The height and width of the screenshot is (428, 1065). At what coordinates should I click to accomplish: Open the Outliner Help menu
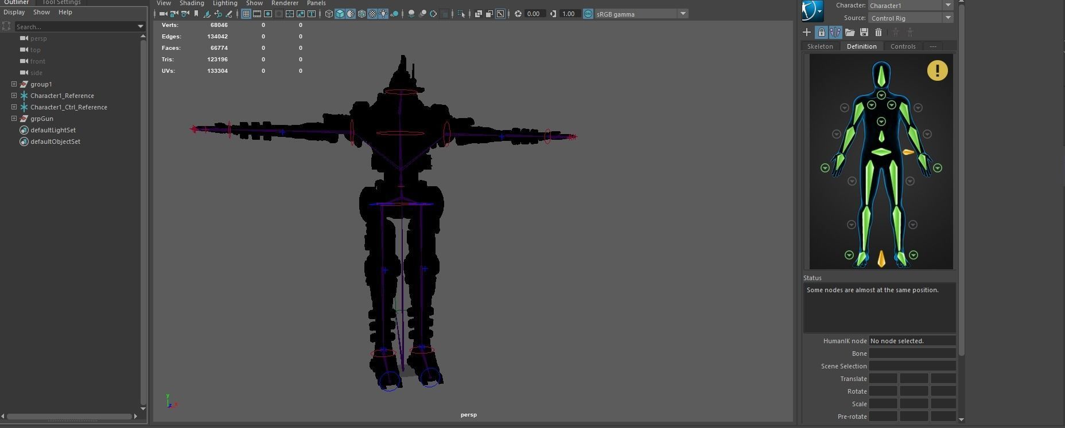tap(65, 12)
